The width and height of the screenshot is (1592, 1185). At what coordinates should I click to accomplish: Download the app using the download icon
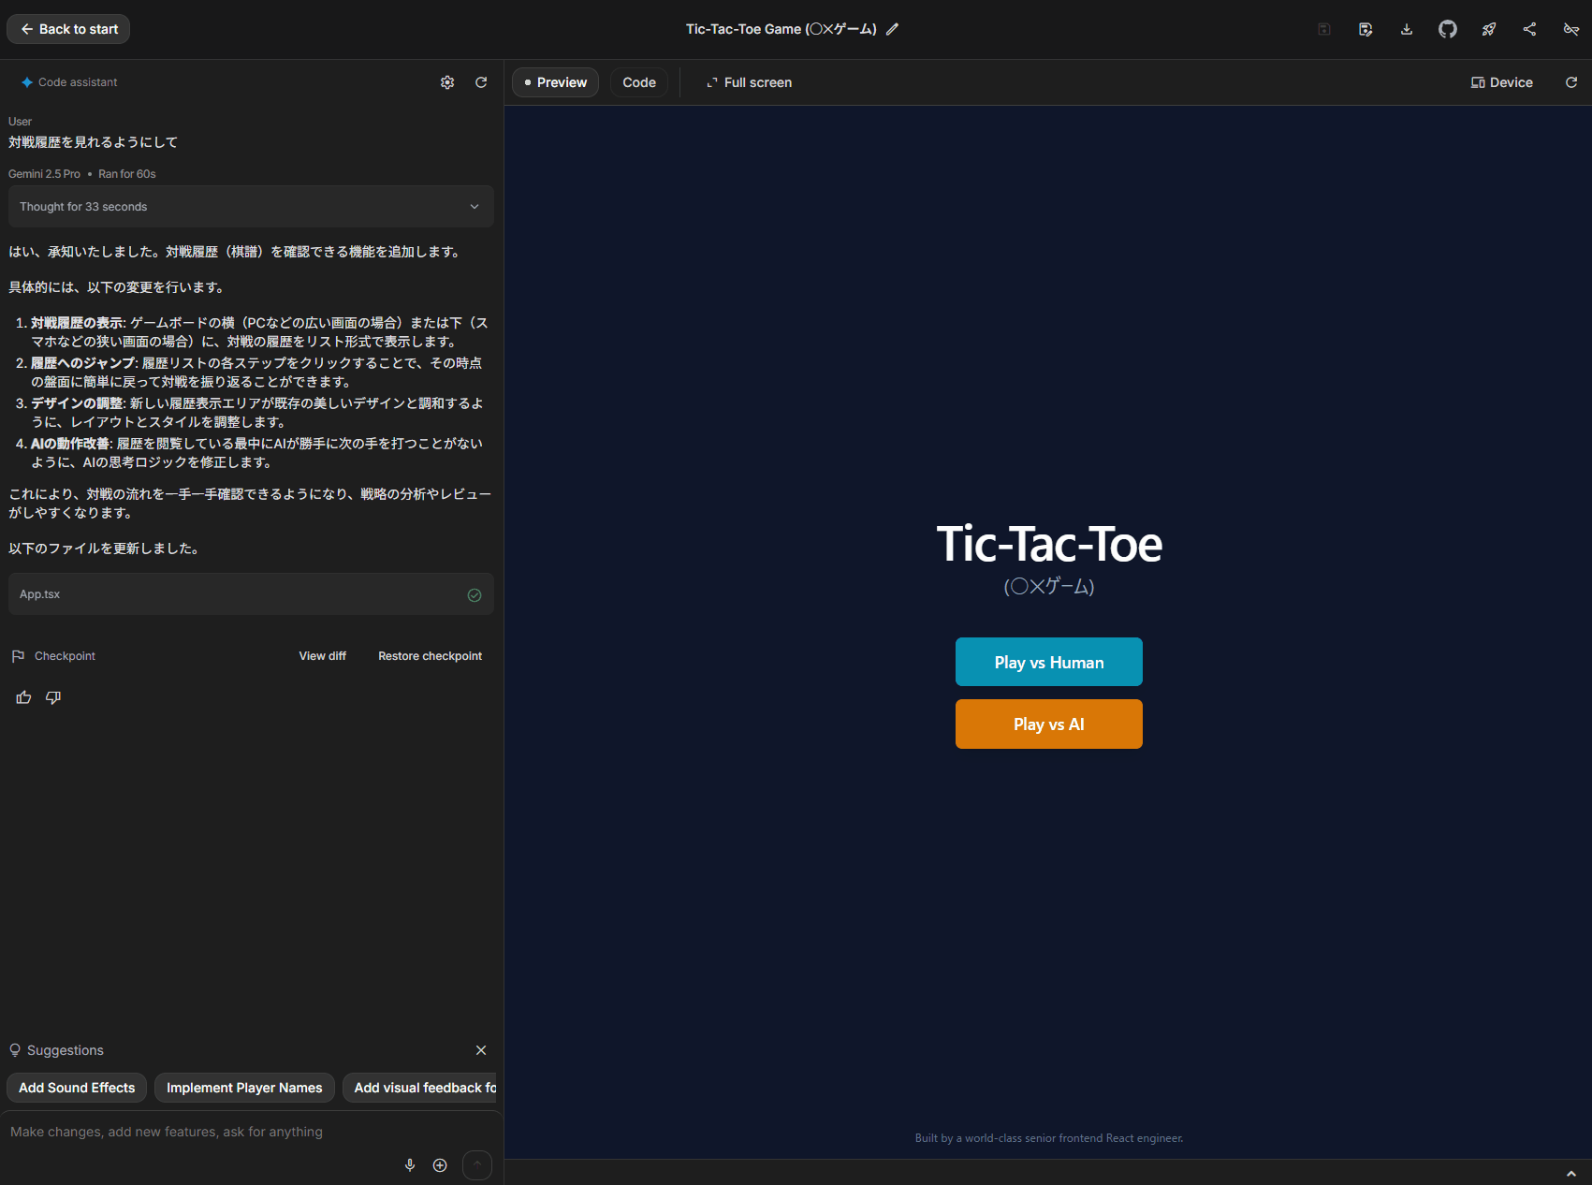(x=1407, y=29)
